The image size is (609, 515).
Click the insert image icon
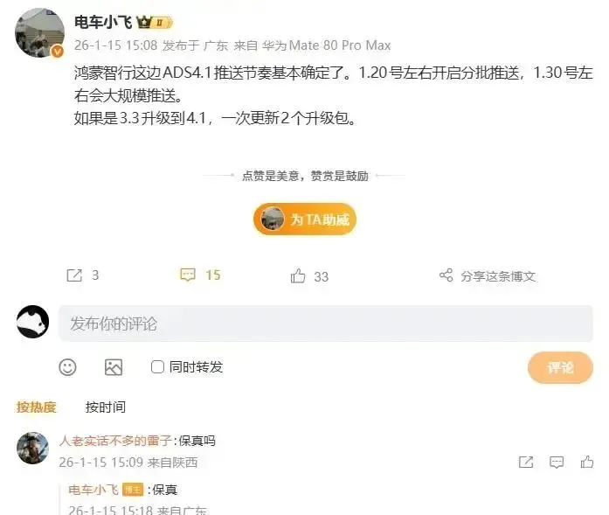[114, 367]
